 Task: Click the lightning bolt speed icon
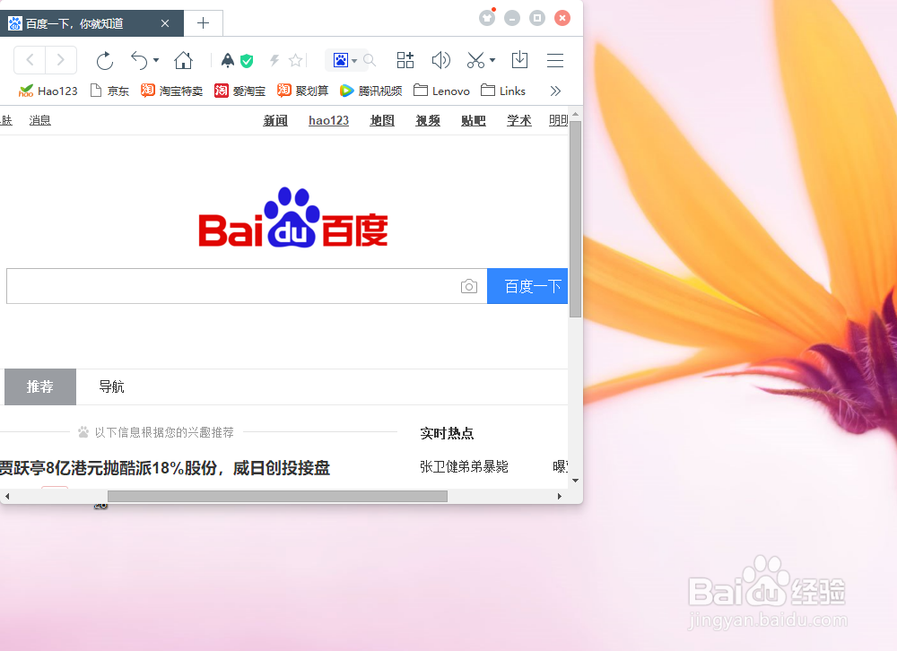274,60
